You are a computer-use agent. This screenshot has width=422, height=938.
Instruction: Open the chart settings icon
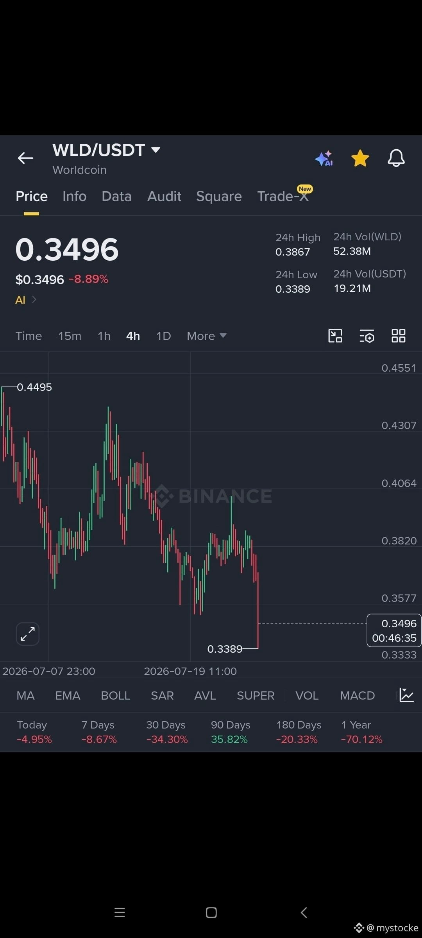pyautogui.click(x=367, y=336)
